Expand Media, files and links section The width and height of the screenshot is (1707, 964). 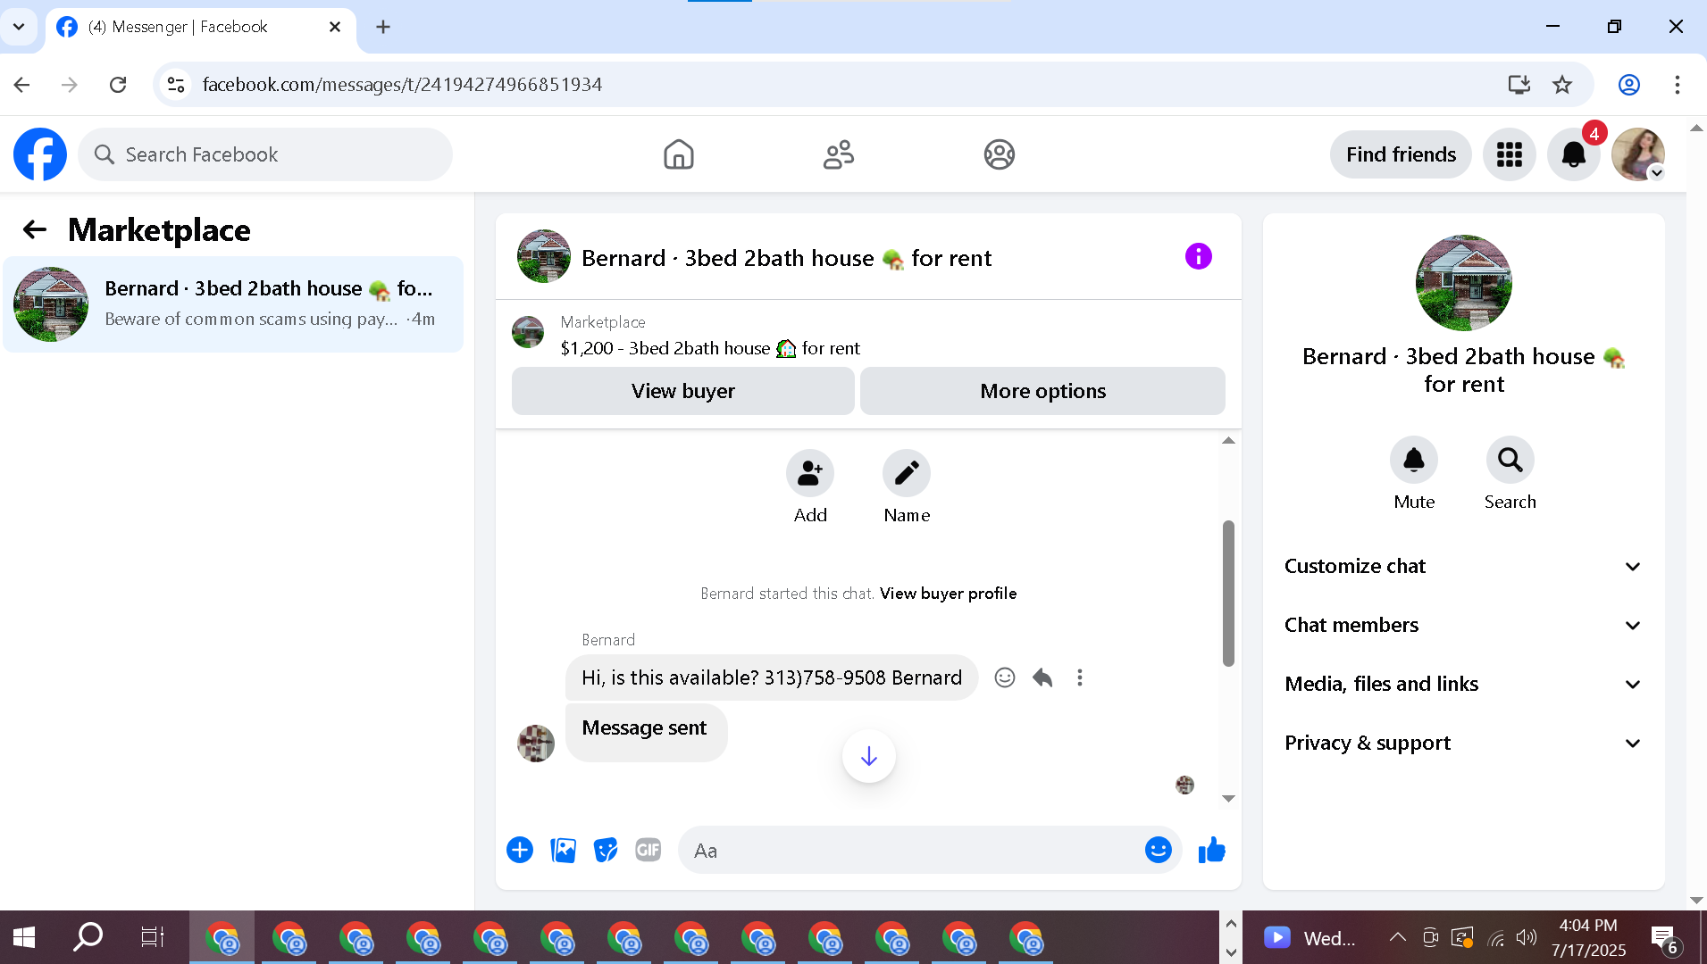tap(1463, 685)
